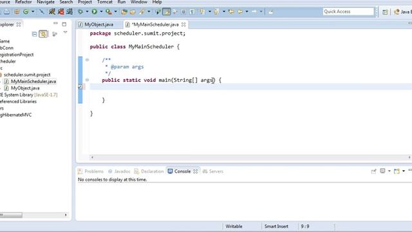Open the Window menu

click(x=139, y=2)
